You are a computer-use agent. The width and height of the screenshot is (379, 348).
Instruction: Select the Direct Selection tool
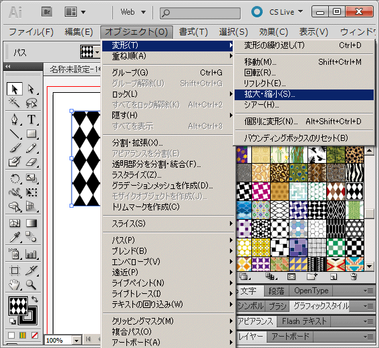(31, 89)
